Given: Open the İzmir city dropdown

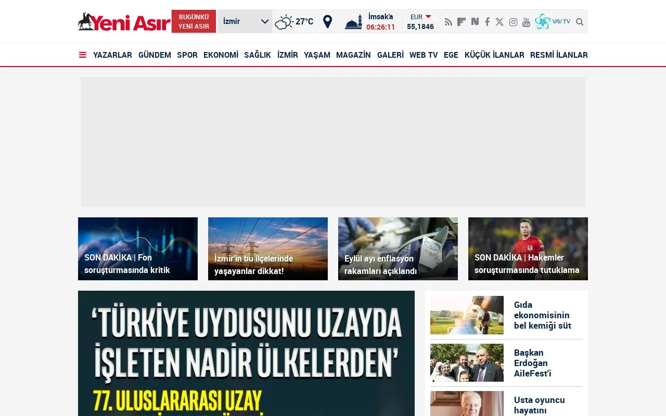Looking at the screenshot, I should tap(245, 21).
